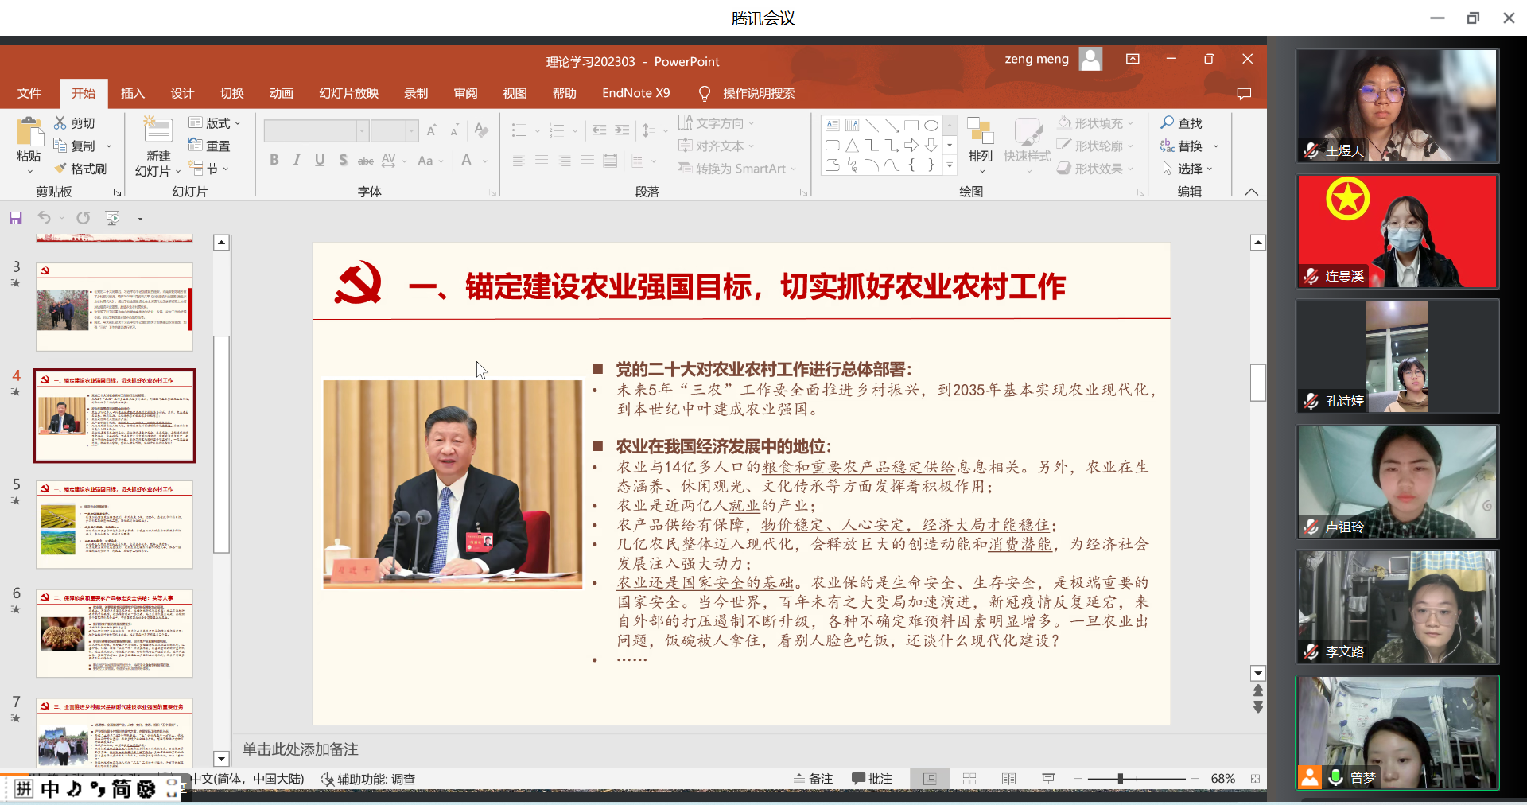Switch to the 幻灯片放映 tab

(x=348, y=94)
